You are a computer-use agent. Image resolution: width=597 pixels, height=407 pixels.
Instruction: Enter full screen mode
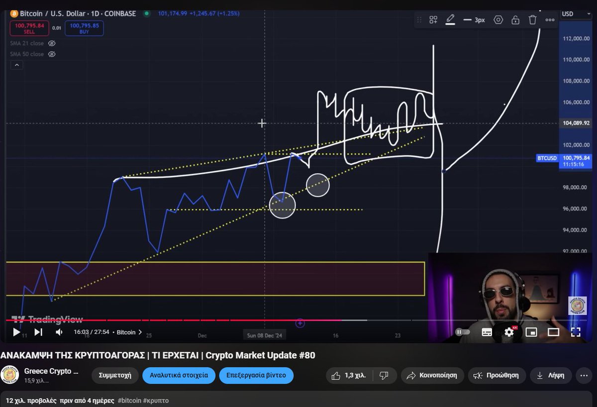click(x=576, y=332)
